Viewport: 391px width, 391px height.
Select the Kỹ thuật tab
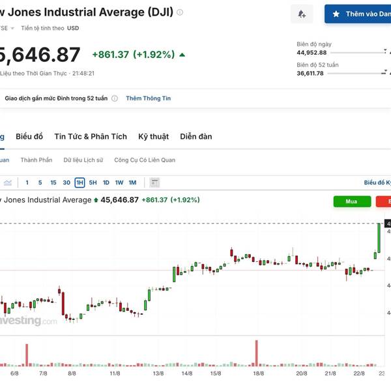153,137
